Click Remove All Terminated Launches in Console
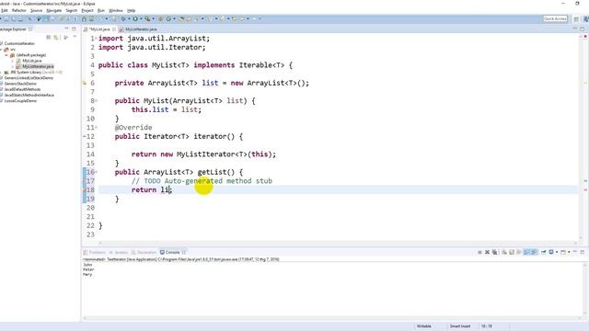Screen dimensions: 589x331 (x=494, y=252)
